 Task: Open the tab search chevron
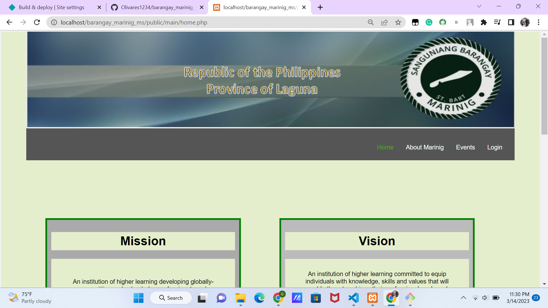coord(479,6)
